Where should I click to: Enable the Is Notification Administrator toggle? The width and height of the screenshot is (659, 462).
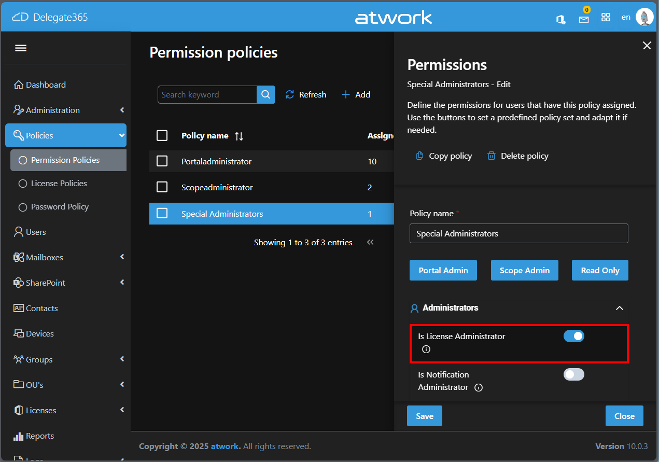tap(574, 374)
